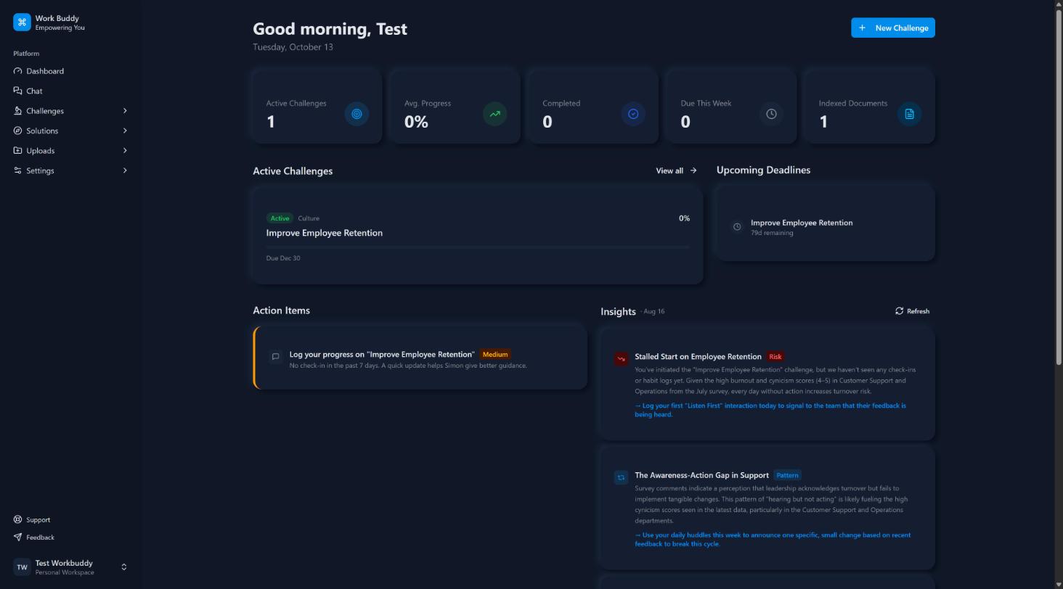Click the TW user avatar
This screenshot has height=589, width=1063.
(22, 567)
